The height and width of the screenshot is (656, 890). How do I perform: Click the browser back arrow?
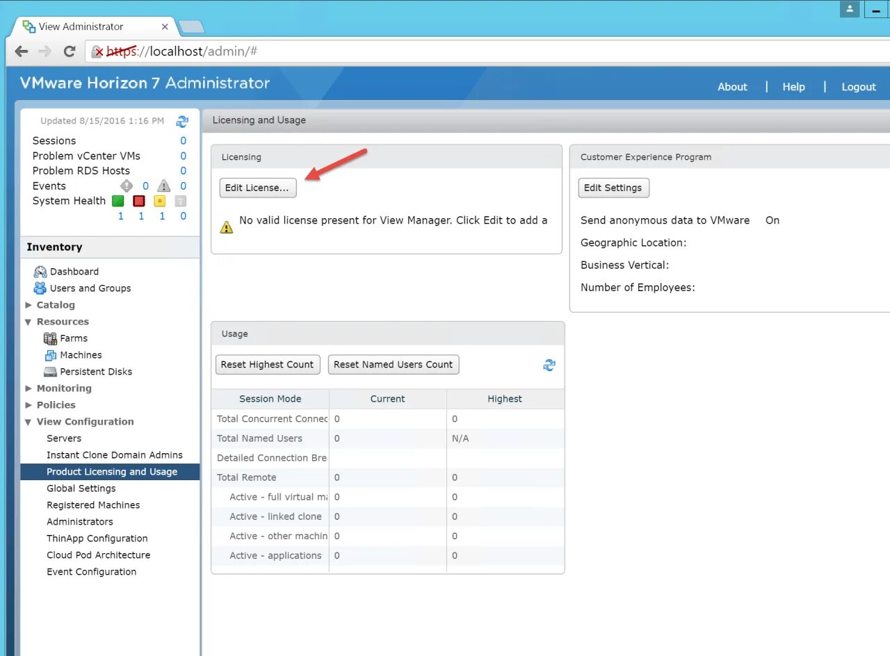point(22,51)
